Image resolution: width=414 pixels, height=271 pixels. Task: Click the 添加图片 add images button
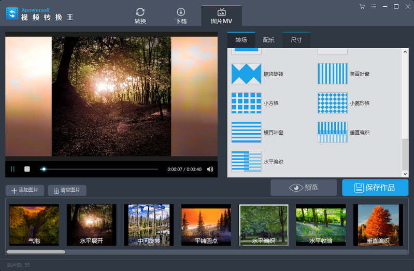pos(25,190)
